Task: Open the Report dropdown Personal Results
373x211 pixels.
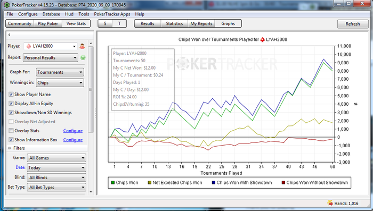Action: 51,58
